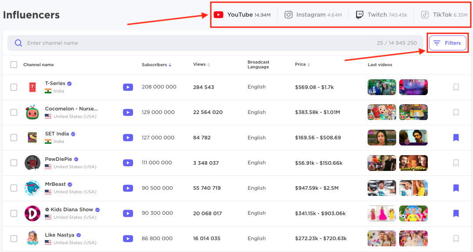Open MrBeast second last-video thumbnail
This screenshot has height=252, width=473.
(413, 188)
